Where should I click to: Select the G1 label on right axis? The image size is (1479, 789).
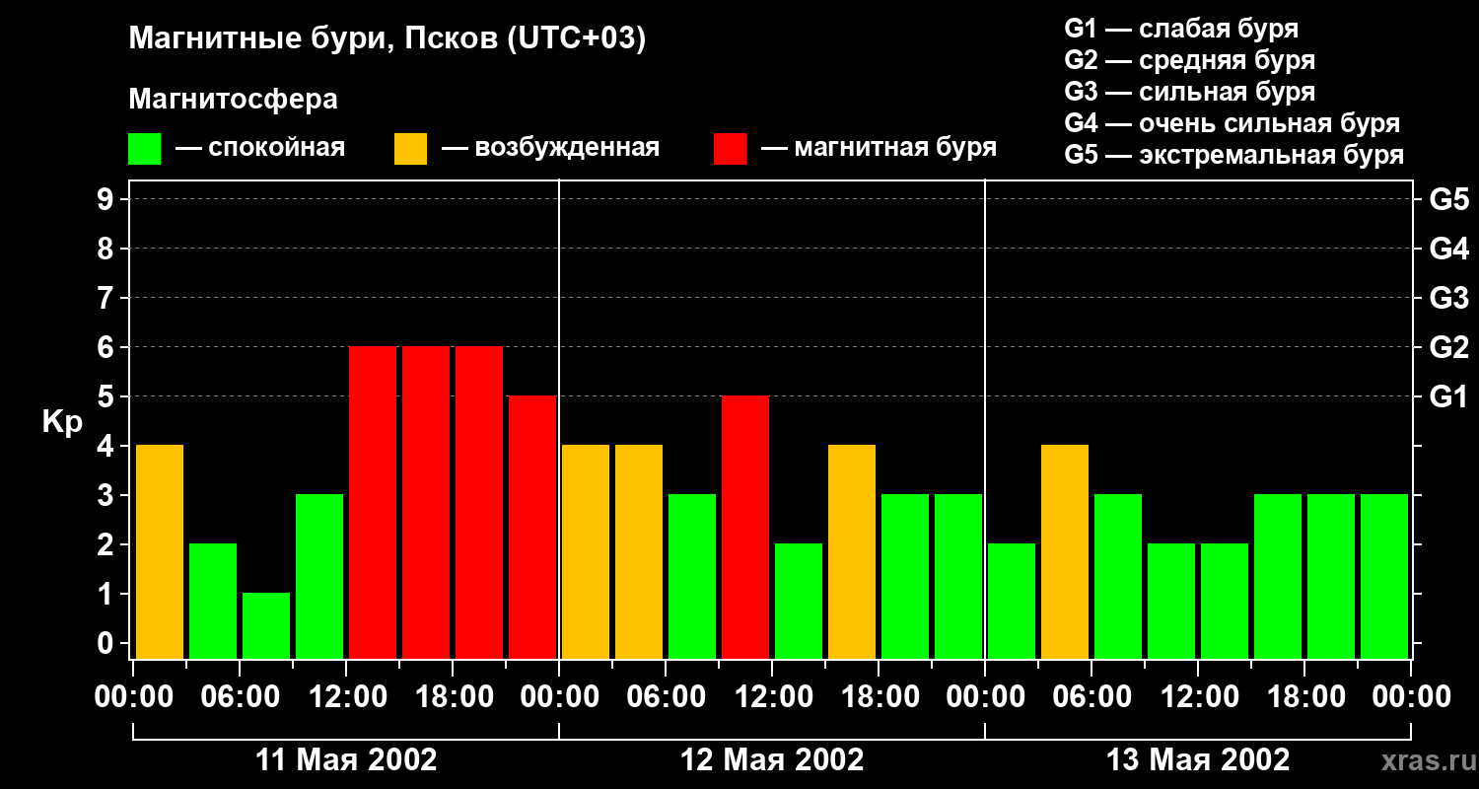coord(1448,397)
